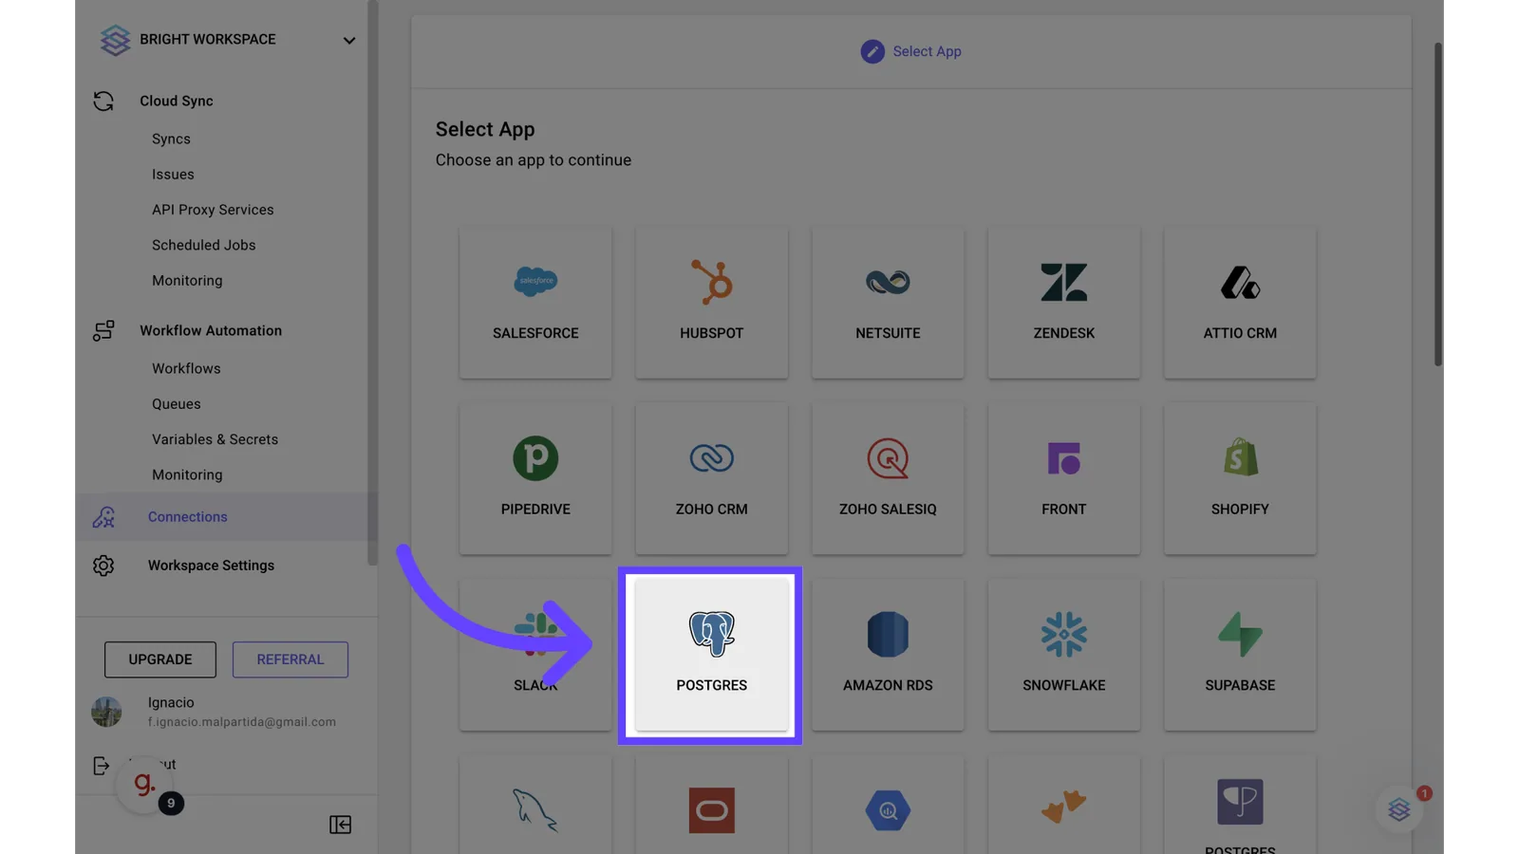The height and width of the screenshot is (854, 1519).
Task: Go to Workflows page
Action: (186, 368)
